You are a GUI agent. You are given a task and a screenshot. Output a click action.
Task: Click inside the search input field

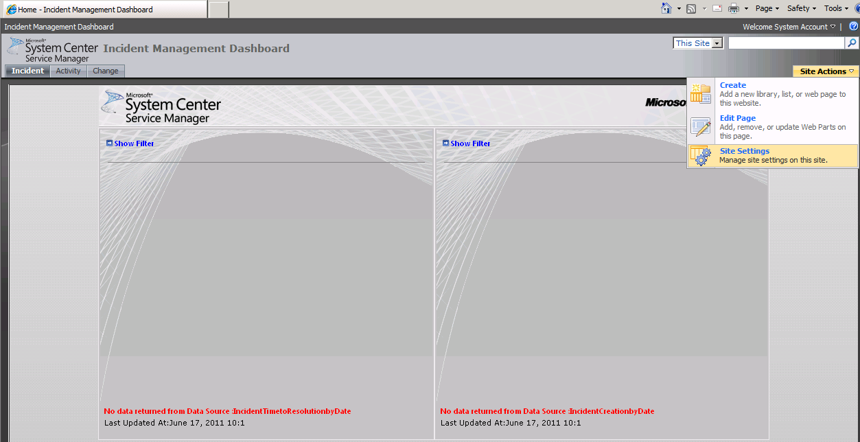[x=786, y=42]
